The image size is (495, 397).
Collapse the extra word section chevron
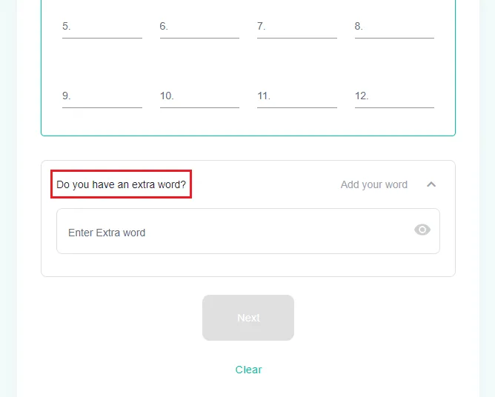click(431, 184)
